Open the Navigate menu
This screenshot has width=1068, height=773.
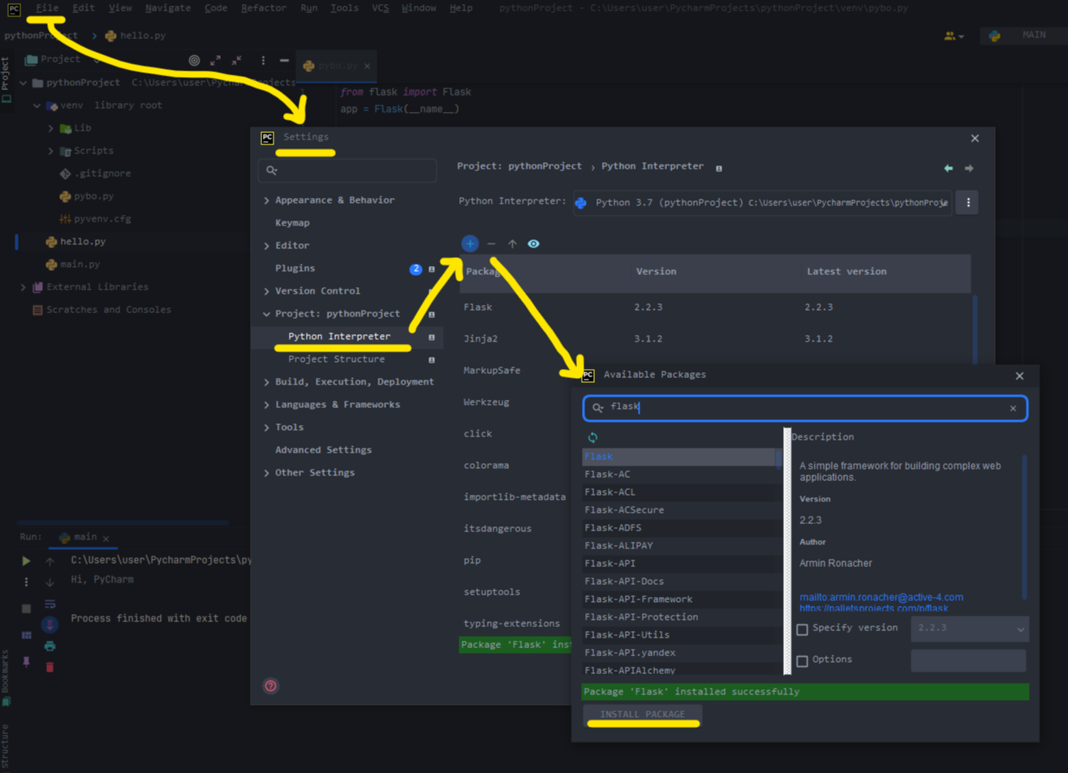(168, 8)
